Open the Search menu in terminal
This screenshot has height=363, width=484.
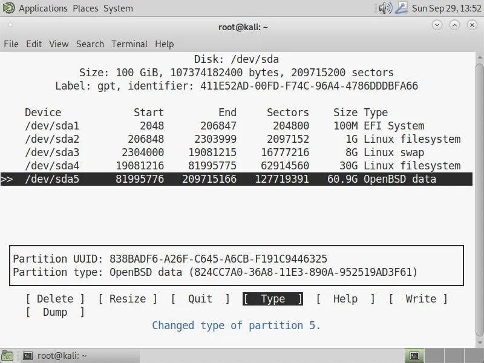click(90, 44)
